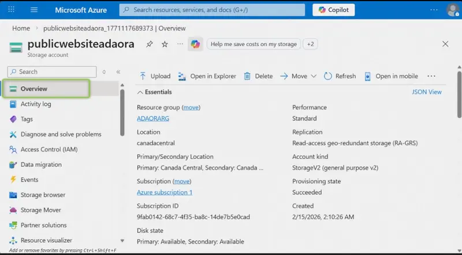Click the sidebar scrollbar thumb

pyautogui.click(x=122, y=112)
